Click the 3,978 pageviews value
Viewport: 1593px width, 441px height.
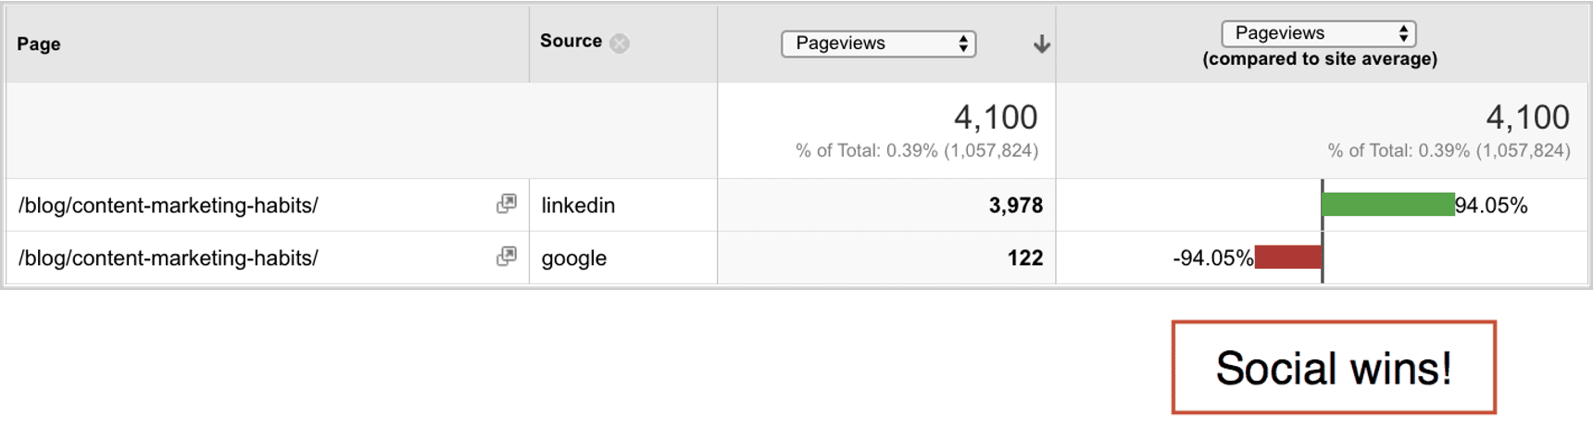(x=1016, y=206)
